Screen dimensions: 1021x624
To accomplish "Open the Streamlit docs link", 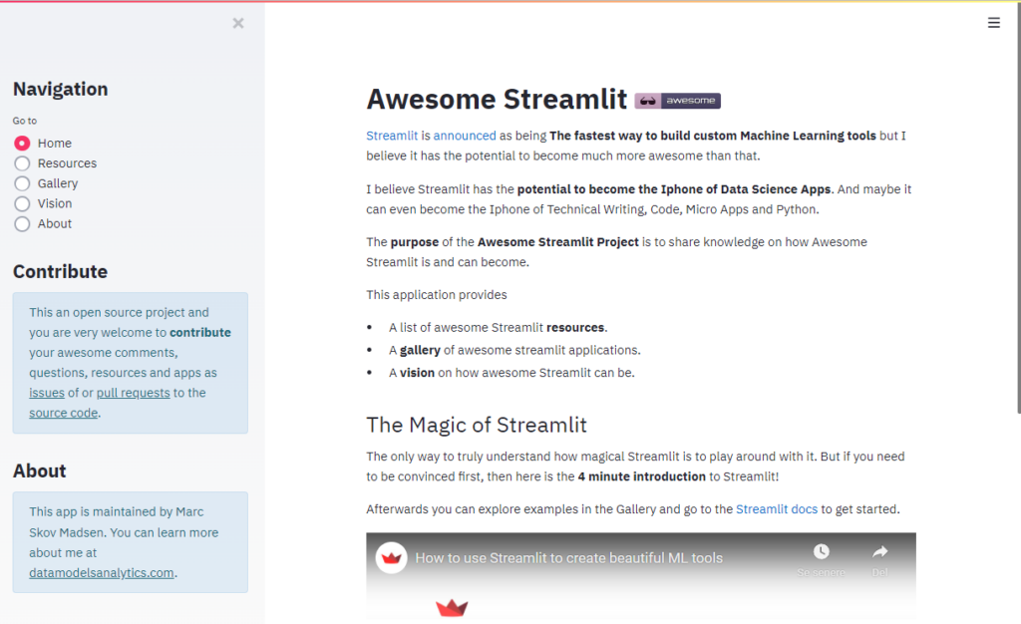I will point(776,508).
